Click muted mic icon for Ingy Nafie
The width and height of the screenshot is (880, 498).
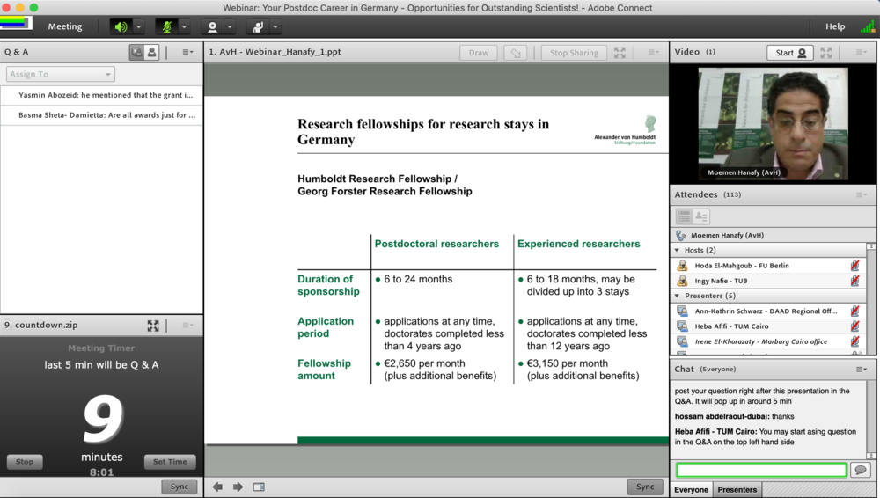[854, 281]
